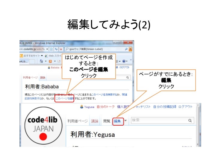Open a new blank IE tab
This screenshot has width=218, height=154.
pos(32,62)
